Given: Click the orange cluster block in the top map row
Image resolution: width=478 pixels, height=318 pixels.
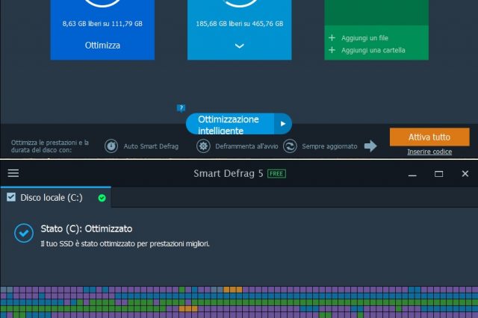Looking at the screenshot, I should point(233,290).
